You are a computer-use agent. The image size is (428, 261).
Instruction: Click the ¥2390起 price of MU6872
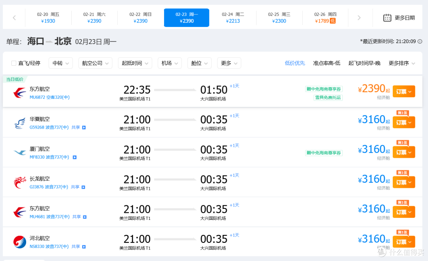click(374, 89)
